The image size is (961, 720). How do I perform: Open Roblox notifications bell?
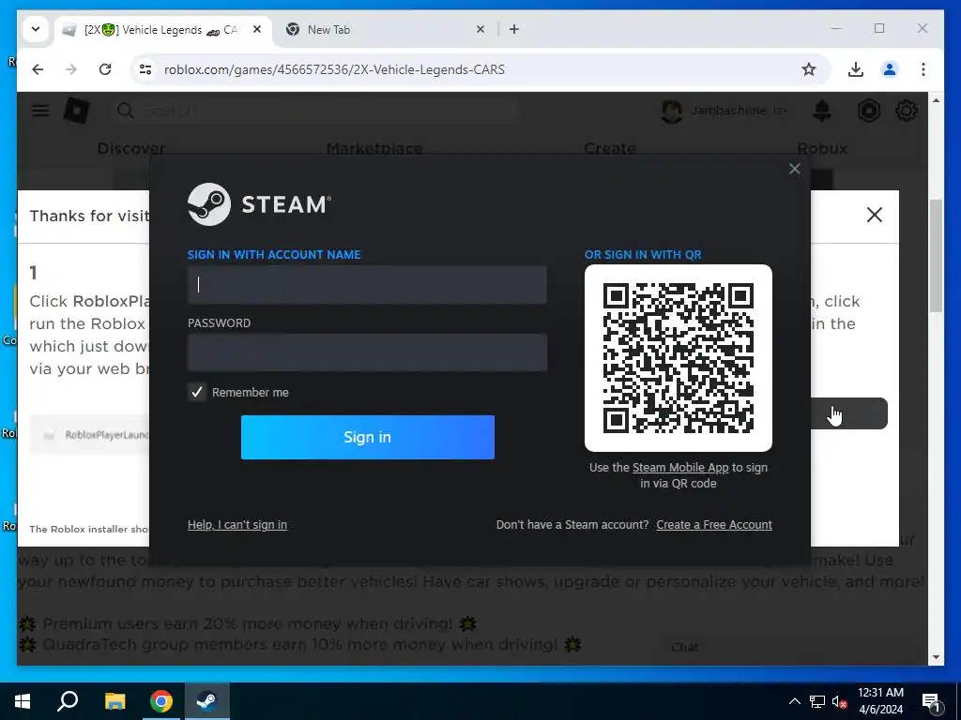click(x=822, y=111)
